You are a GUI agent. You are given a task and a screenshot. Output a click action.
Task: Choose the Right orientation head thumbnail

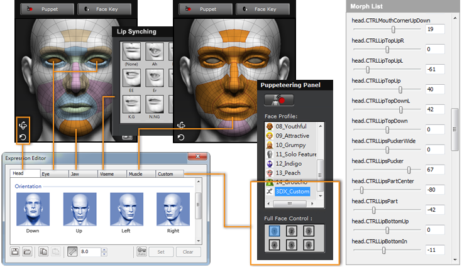click(x=173, y=209)
